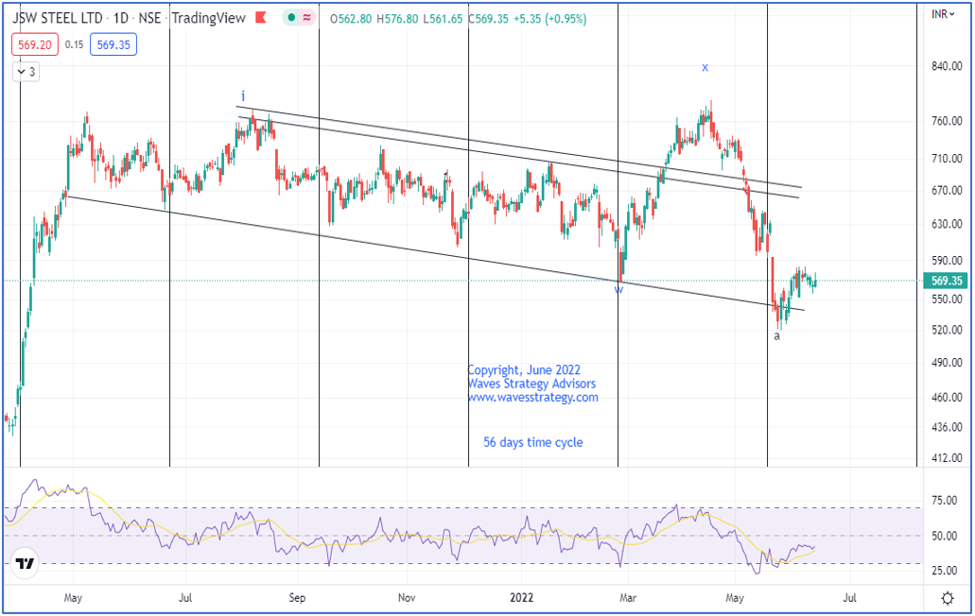Viewport: 975px width, 616px height.
Task: Open the INR currency dropdown
Action: tap(943, 13)
